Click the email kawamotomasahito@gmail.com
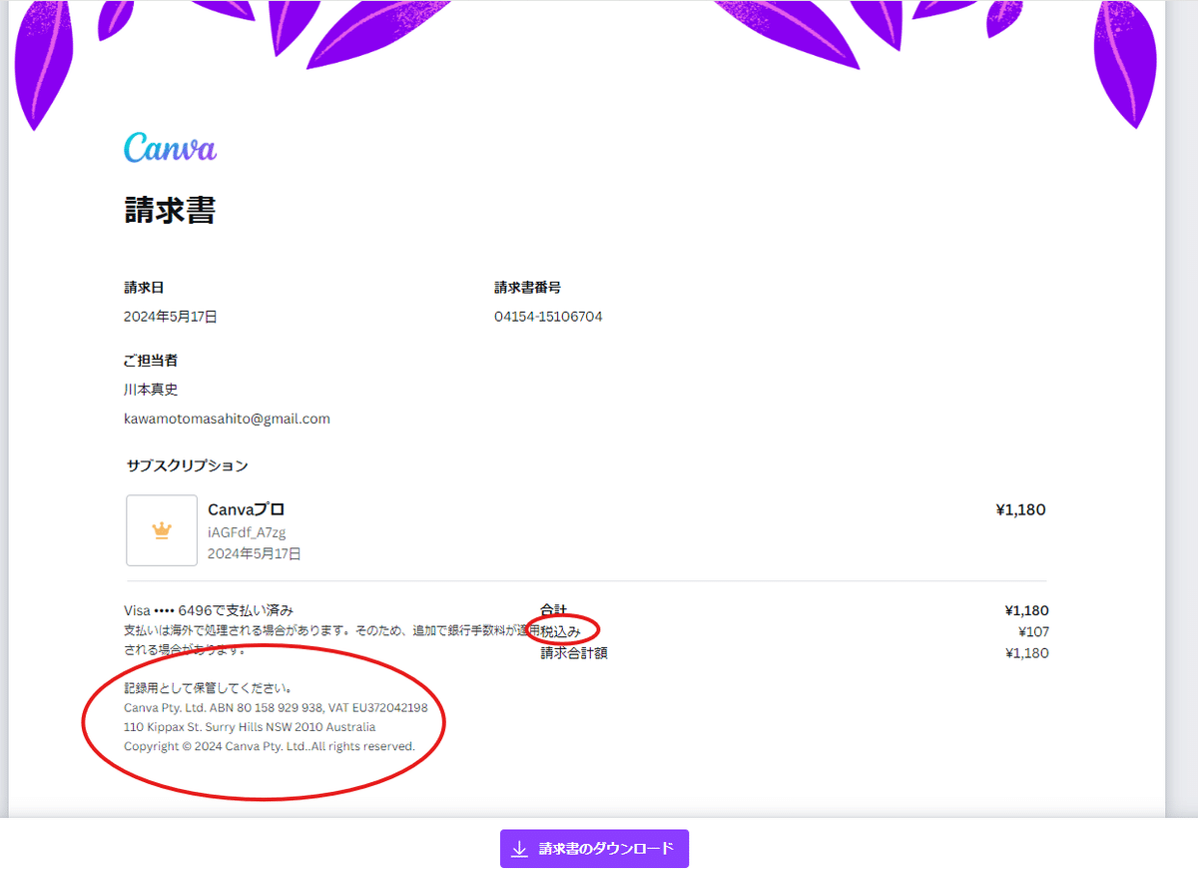The width and height of the screenshot is (1198, 869). 227,419
